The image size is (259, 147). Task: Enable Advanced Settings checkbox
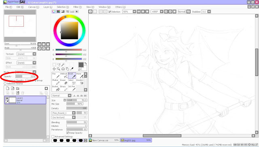coord(53,136)
